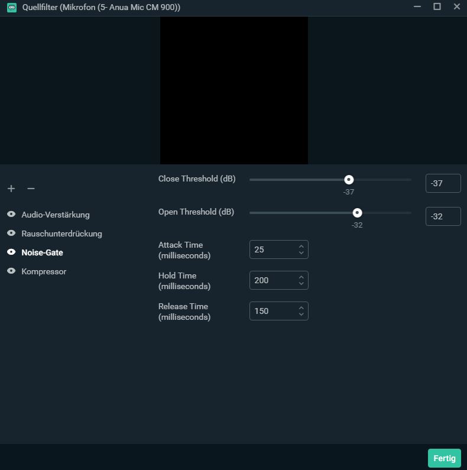Viewport: 467px width, 470px height.
Task: Toggle the Noise-Gate eye icon
Action: (11, 252)
